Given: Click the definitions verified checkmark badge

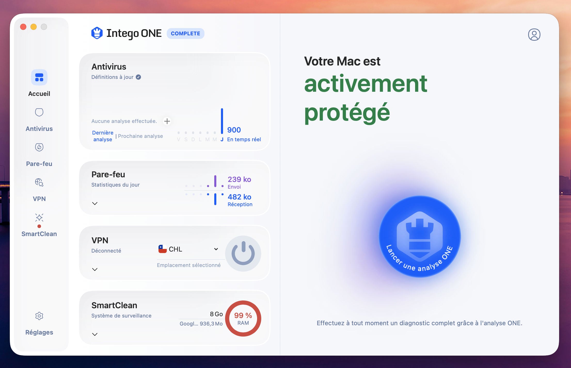Looking at the screenshot, I should (x=138, y=77).
